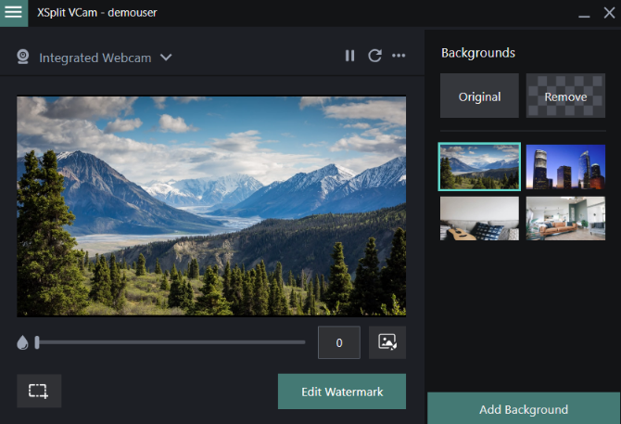621x424 pixels.
Task: Select the city skyline background thumbnail
Action: pos(565,167)
